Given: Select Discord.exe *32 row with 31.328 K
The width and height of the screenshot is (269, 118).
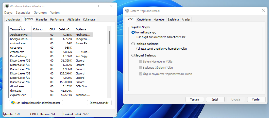Looking at the screenshot, I should [x=51, y=61].
